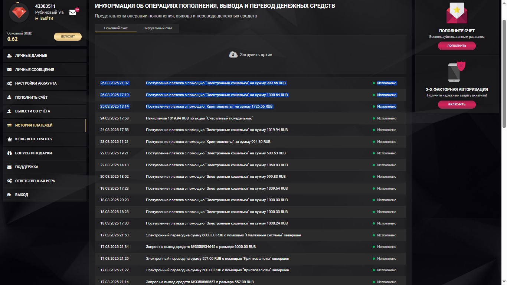Open messages envelope icon with badge
The width and height of the screenshot is (507, 285).
pos(73,12)
